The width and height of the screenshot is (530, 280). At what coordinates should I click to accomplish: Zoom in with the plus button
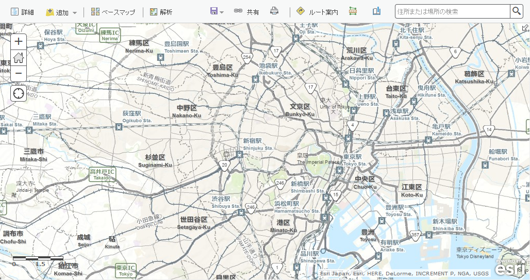19,42
